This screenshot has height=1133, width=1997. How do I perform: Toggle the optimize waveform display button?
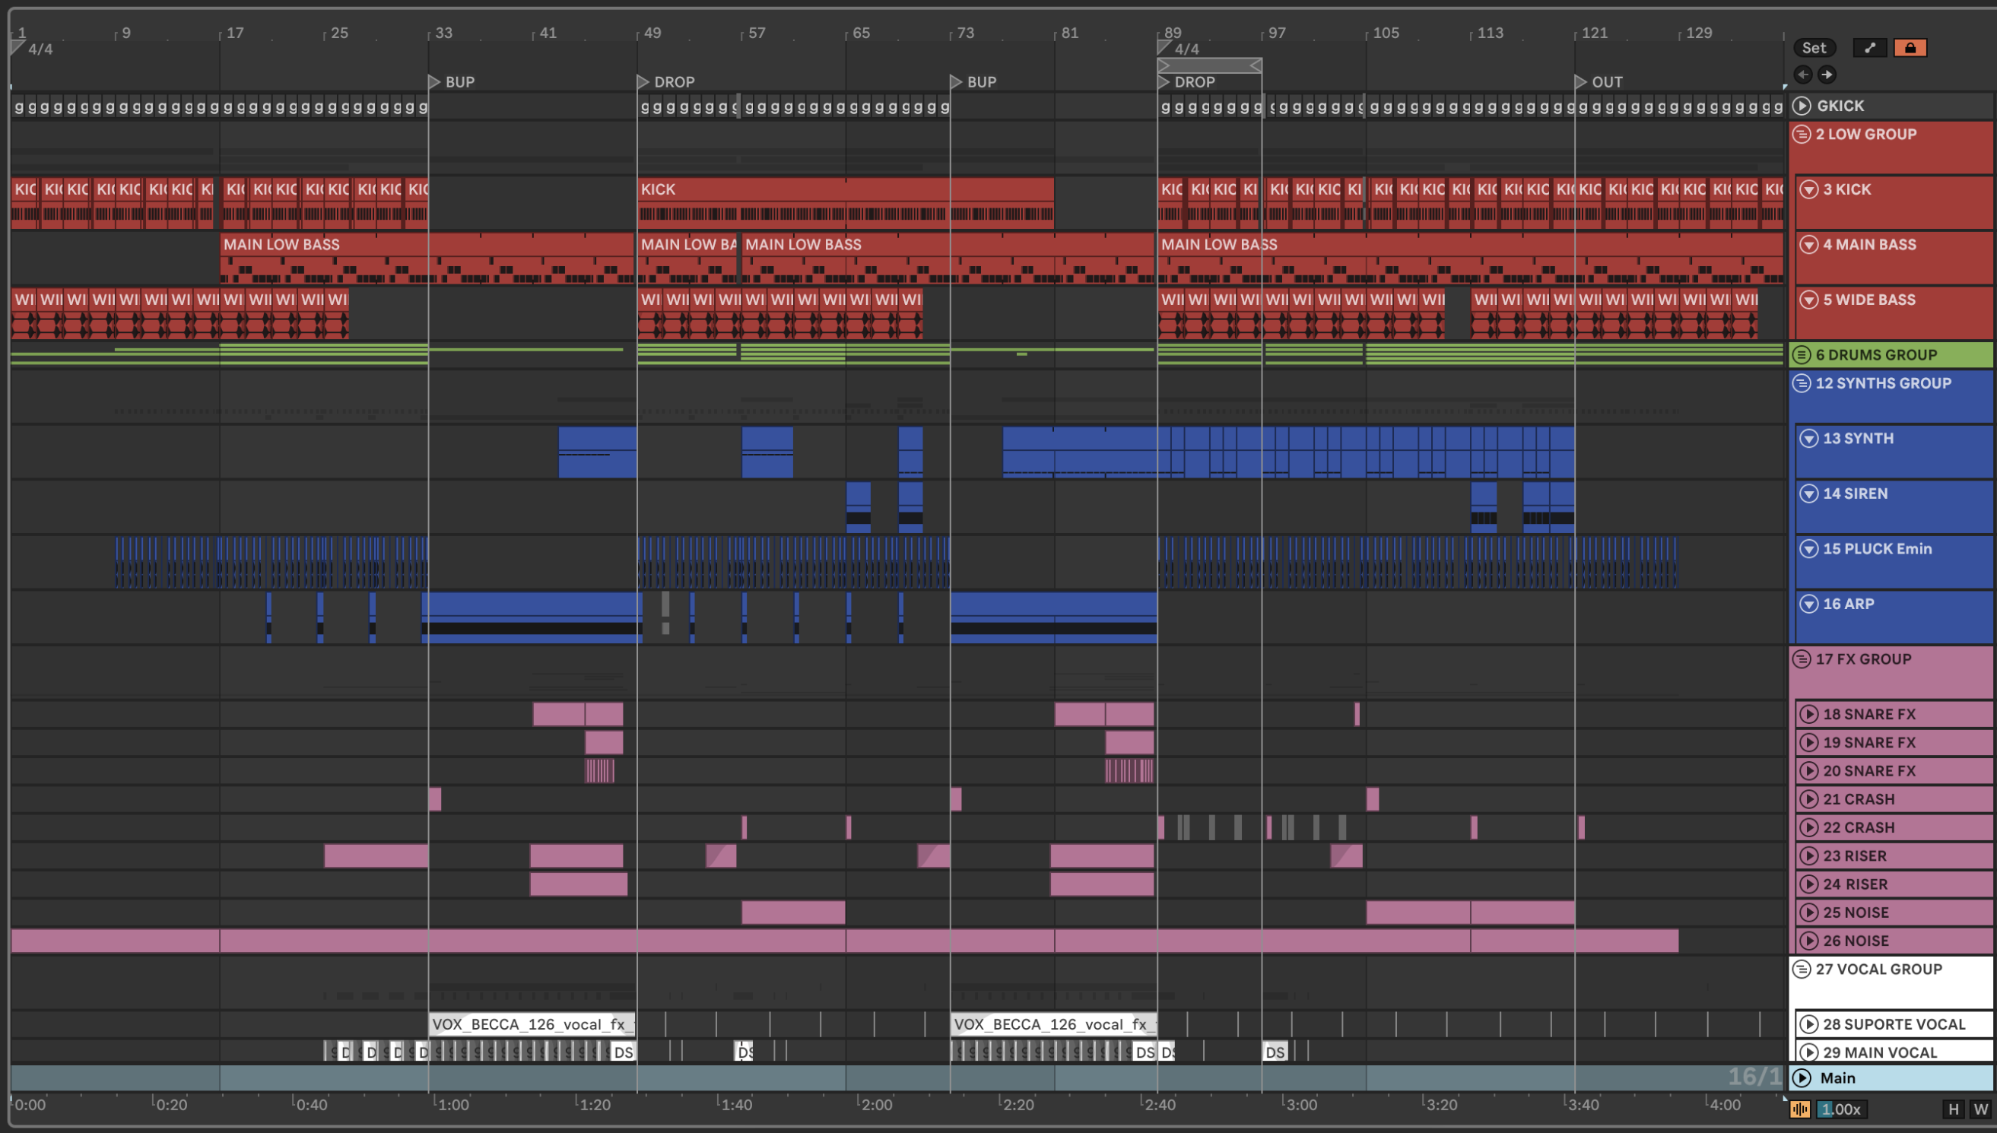click(1801, 1109)
